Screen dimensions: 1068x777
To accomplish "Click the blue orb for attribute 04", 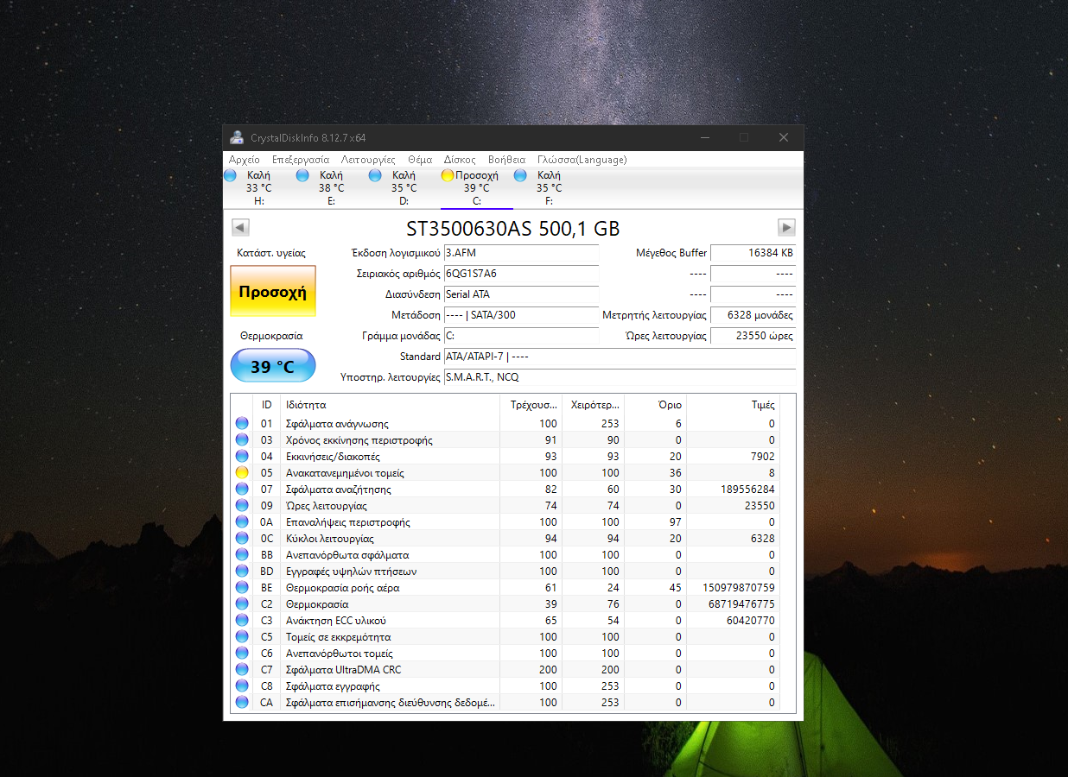I will [x=242, y=456].
